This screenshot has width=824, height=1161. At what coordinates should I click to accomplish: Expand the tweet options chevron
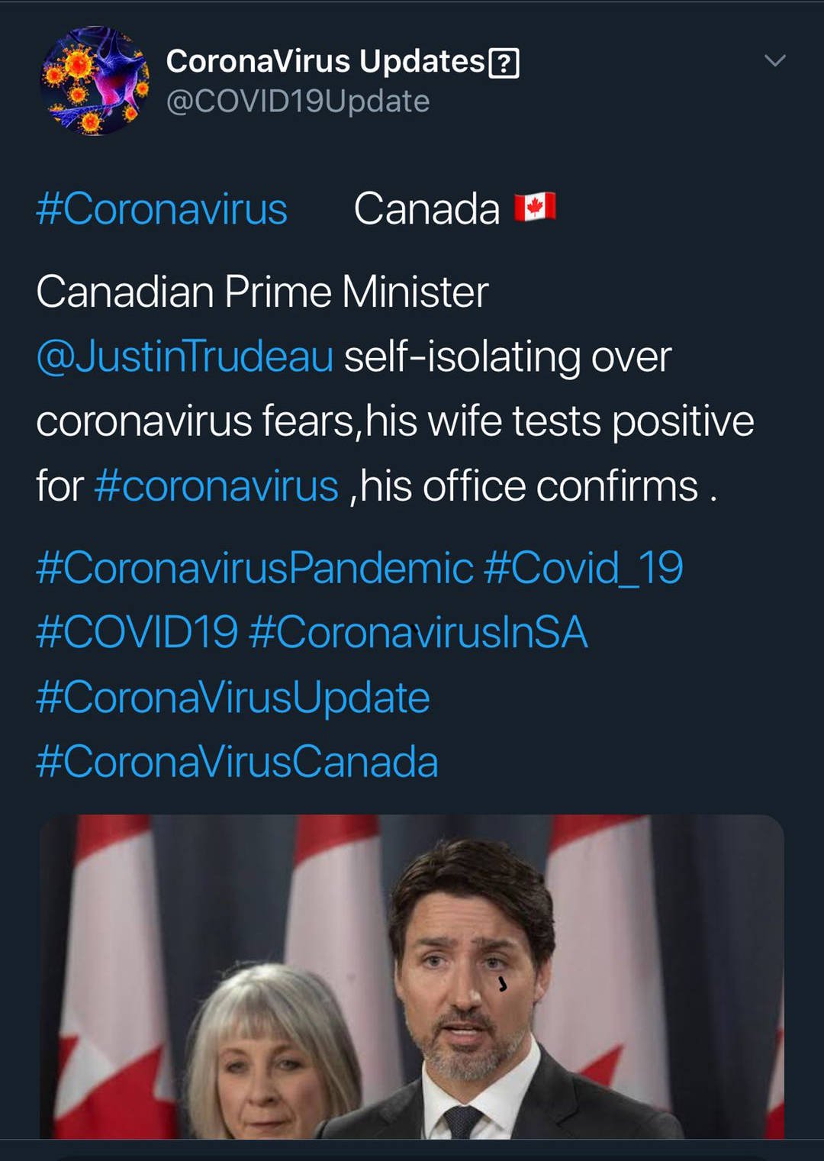coord(774,61)
